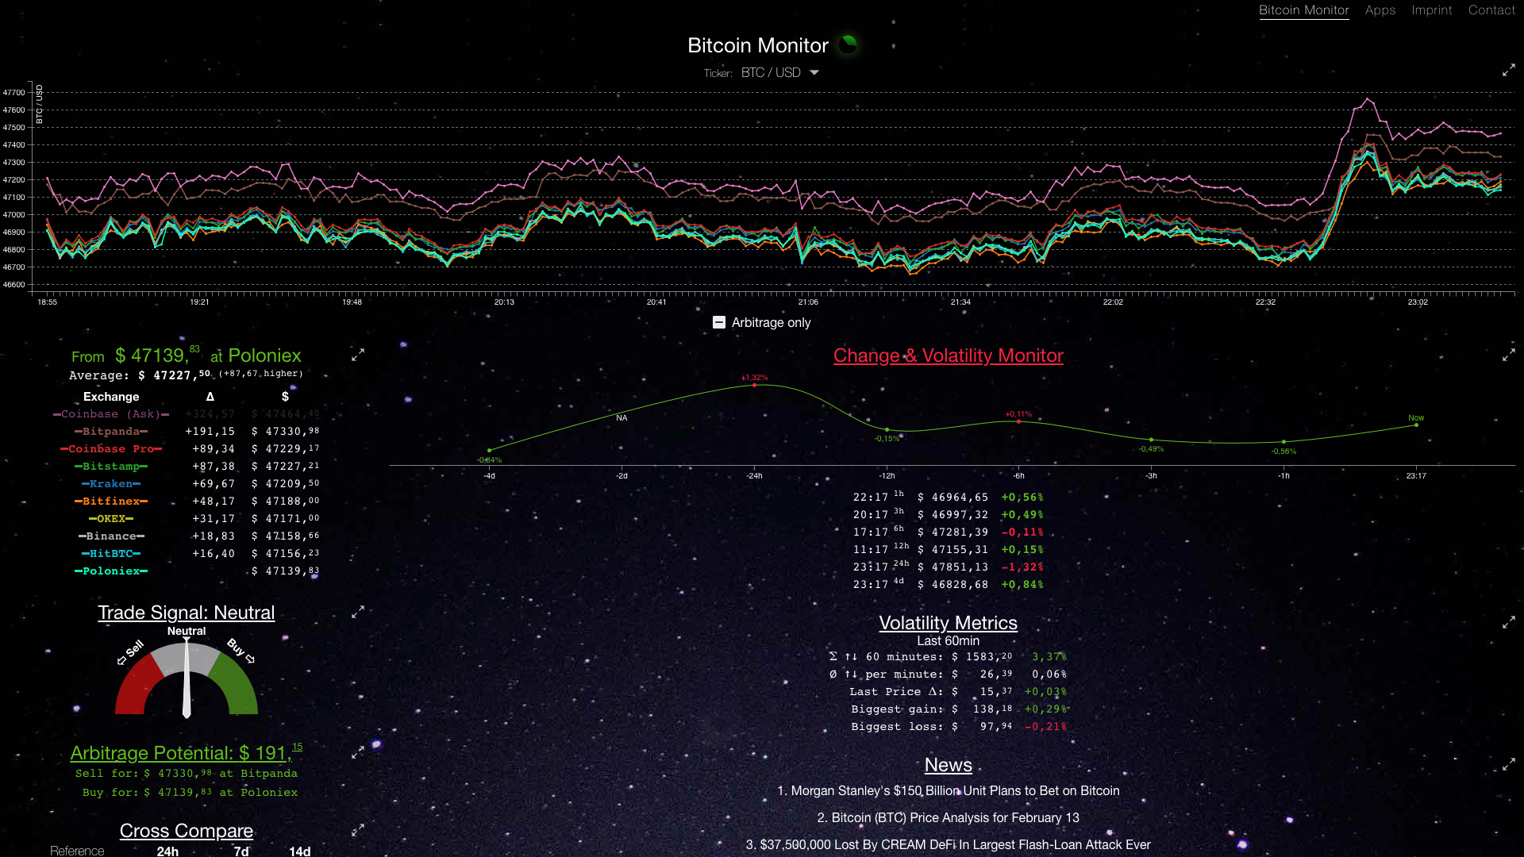Expand the Trade Signal panel
This screenshot has height=857, width=1524.
click(358, 612)
